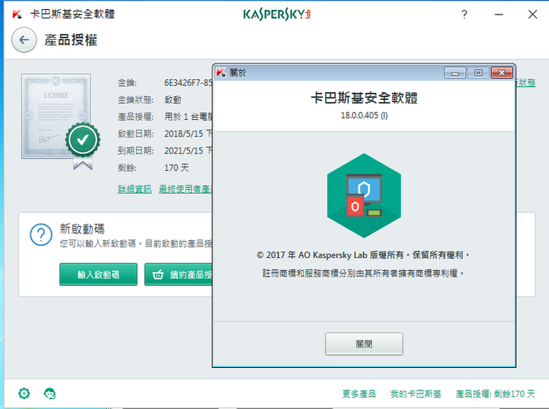Click the 新啟動碼 section heading

82,229
